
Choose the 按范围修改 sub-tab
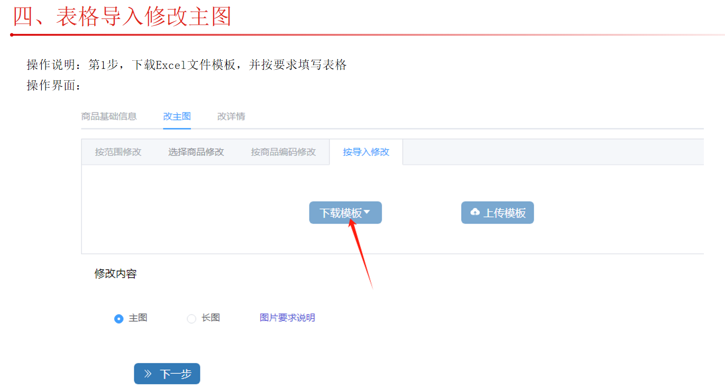click(118, 152)
